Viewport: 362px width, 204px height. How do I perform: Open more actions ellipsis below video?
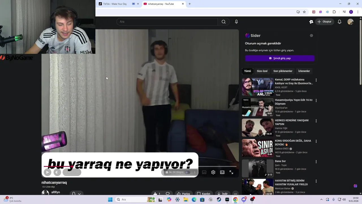pos(235,194)
